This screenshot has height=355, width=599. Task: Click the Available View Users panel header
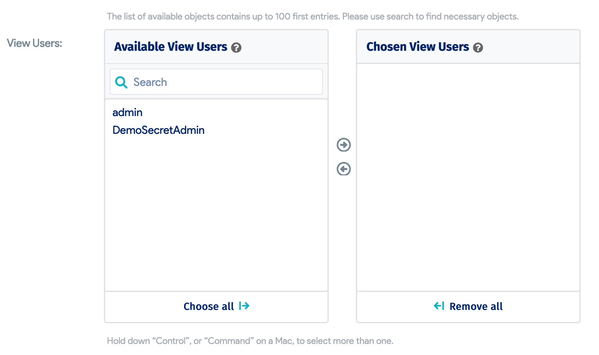coord(170,47)
